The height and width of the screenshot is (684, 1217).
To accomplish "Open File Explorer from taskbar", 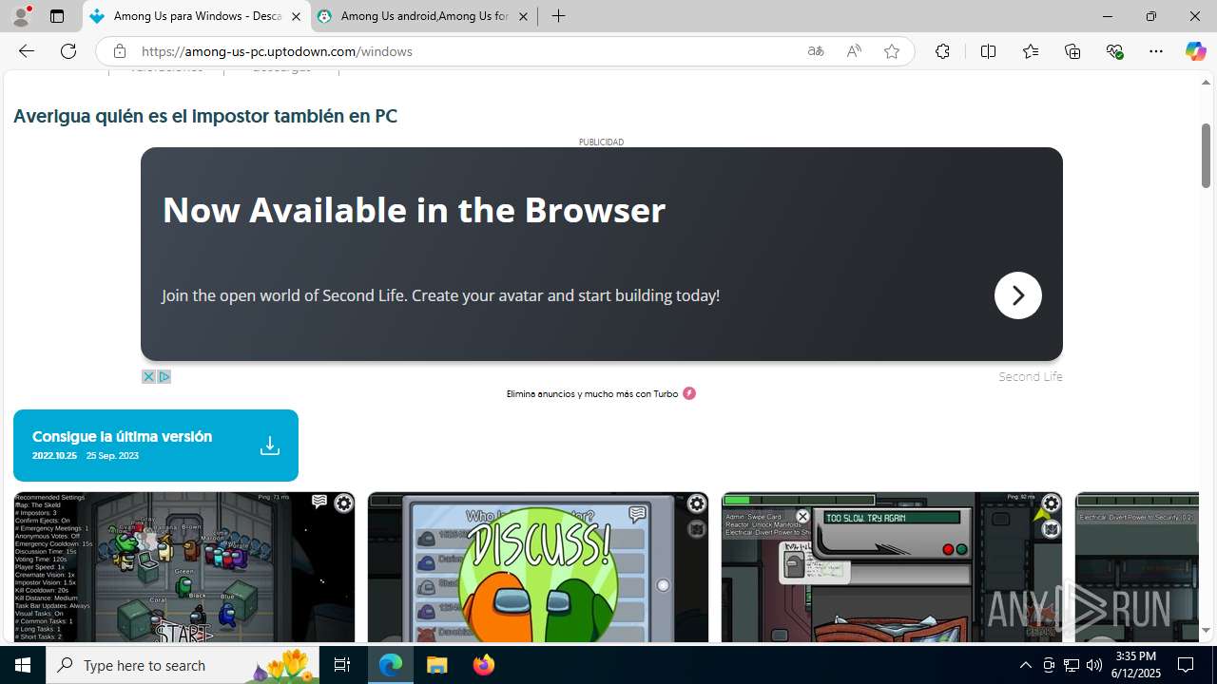I will (436, 665).
